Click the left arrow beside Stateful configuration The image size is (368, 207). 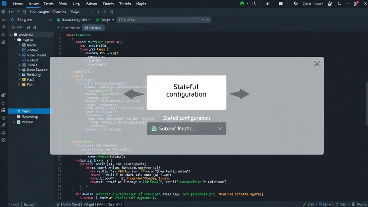coord(134,94)
